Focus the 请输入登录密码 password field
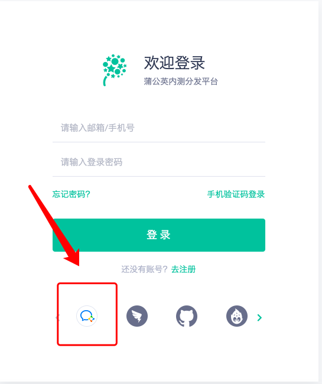 159,162
